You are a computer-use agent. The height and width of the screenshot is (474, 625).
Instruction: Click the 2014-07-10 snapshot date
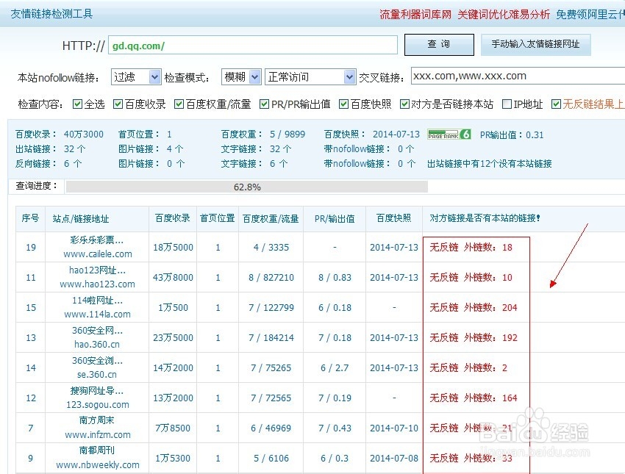[x=394, y=428]
